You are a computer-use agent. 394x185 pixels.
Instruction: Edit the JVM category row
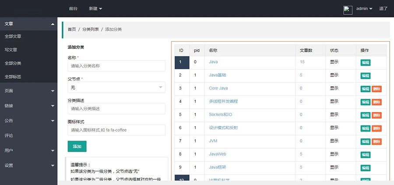(365, 141)
